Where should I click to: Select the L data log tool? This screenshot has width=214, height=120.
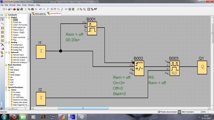pos(2,41)
